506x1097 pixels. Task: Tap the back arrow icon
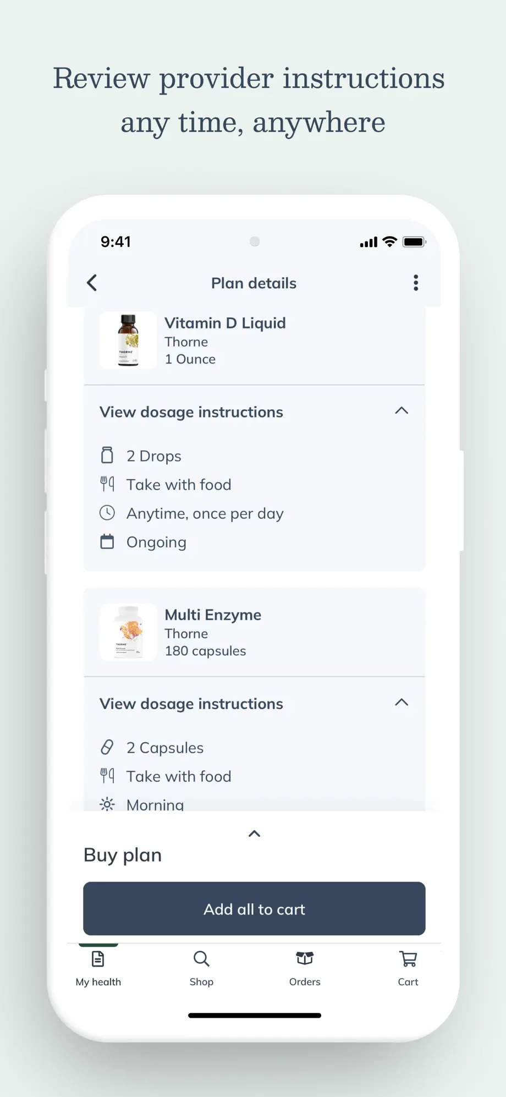[92, 283]
